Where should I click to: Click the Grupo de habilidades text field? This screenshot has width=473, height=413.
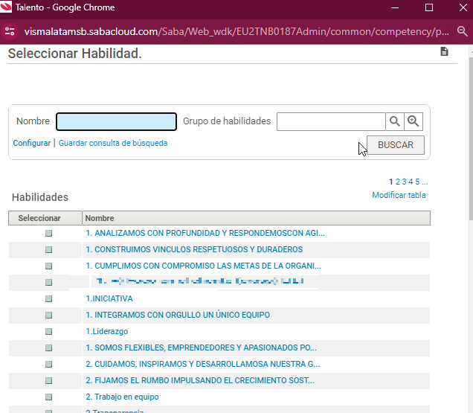[331, 121]
